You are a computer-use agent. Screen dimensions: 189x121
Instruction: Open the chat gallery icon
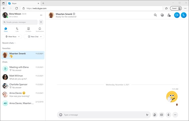(162, 15)
